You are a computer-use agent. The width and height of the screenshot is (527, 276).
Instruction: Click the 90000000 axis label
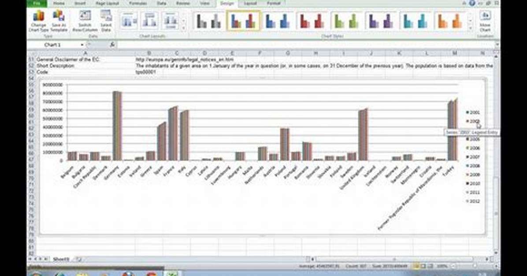pyautogui.click(x=53, y=85)
